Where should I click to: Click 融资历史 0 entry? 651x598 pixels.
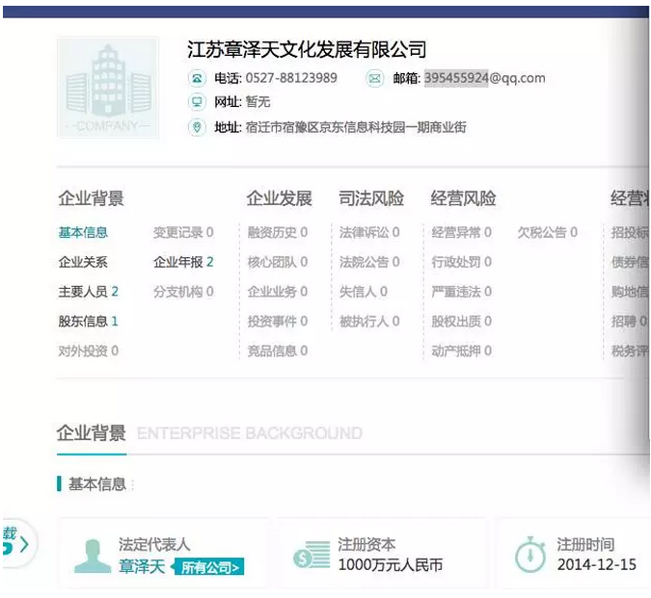tap(278, 232)
